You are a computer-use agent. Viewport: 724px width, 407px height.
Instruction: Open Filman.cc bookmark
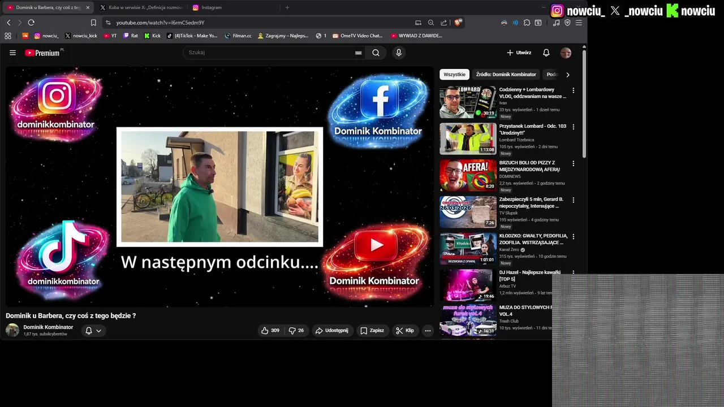click(238, 36)
